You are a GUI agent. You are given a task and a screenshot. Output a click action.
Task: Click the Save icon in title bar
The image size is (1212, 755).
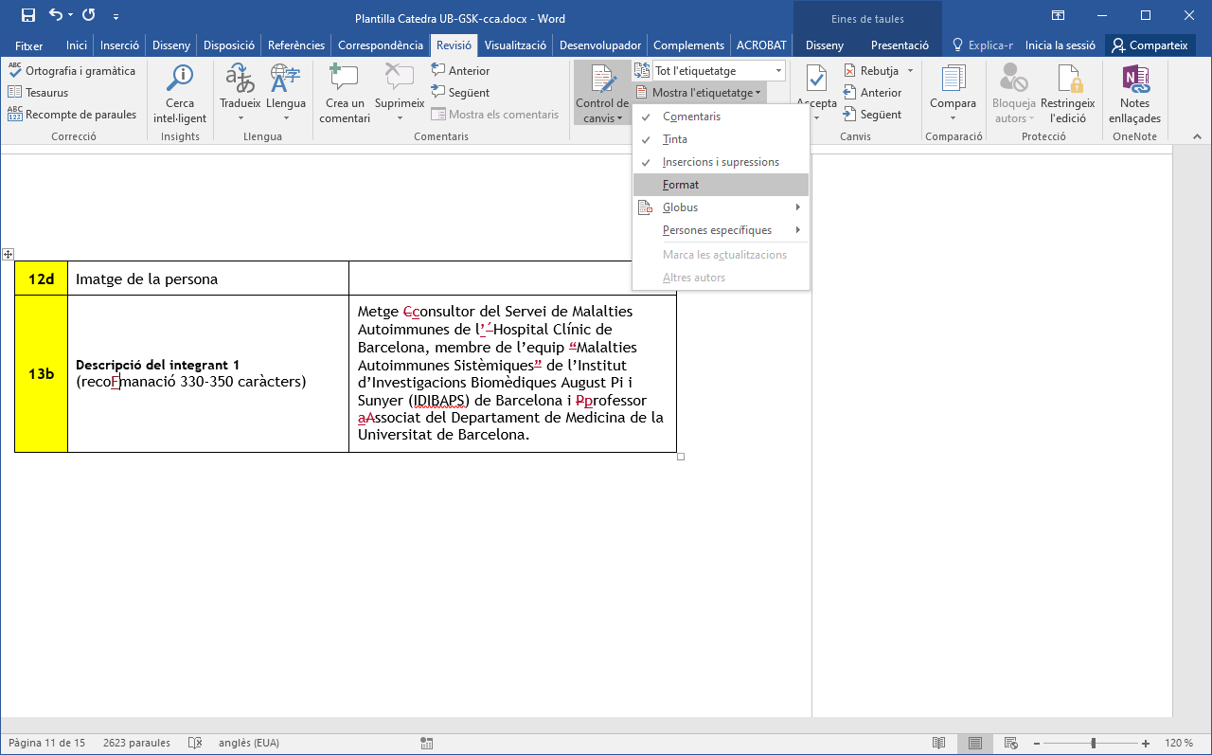[27, 15]
